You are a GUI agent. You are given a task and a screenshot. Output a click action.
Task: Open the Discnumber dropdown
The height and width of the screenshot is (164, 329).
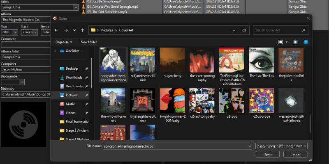pyautogui.click(x=22, y=82)
